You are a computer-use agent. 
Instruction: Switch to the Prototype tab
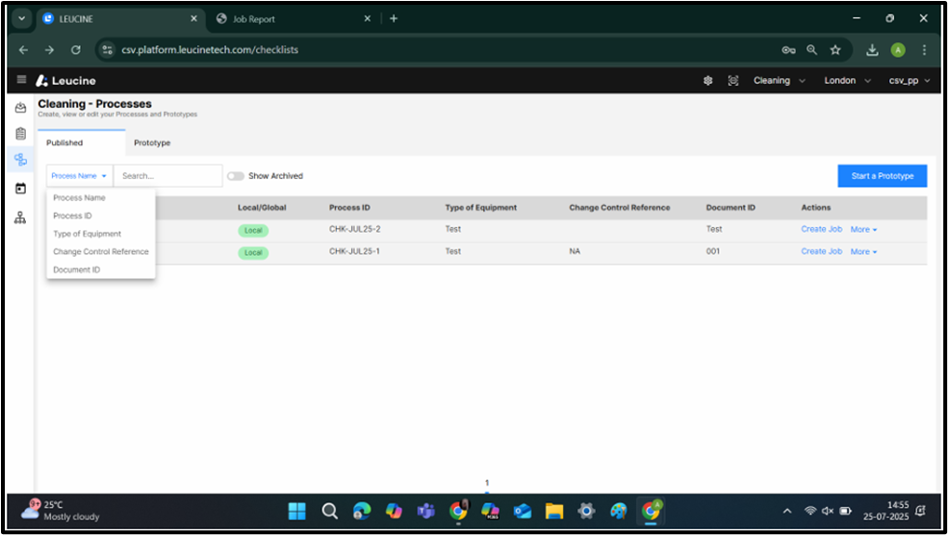(x=152, y=143)
